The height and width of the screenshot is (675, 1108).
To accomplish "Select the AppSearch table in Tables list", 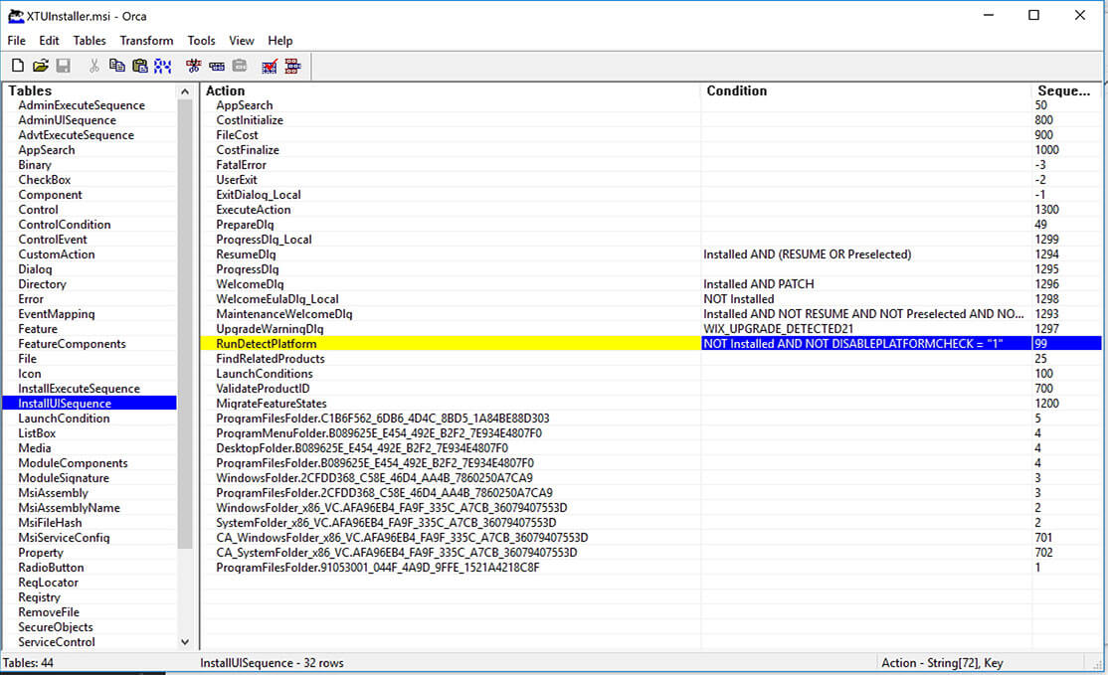I will [47, 150].
